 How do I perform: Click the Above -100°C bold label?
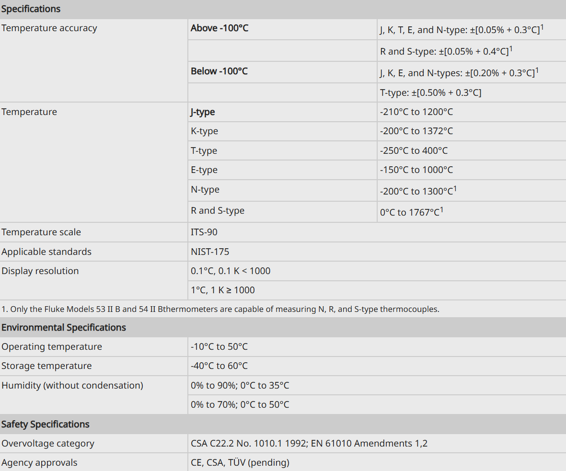(x=219, y=28)
